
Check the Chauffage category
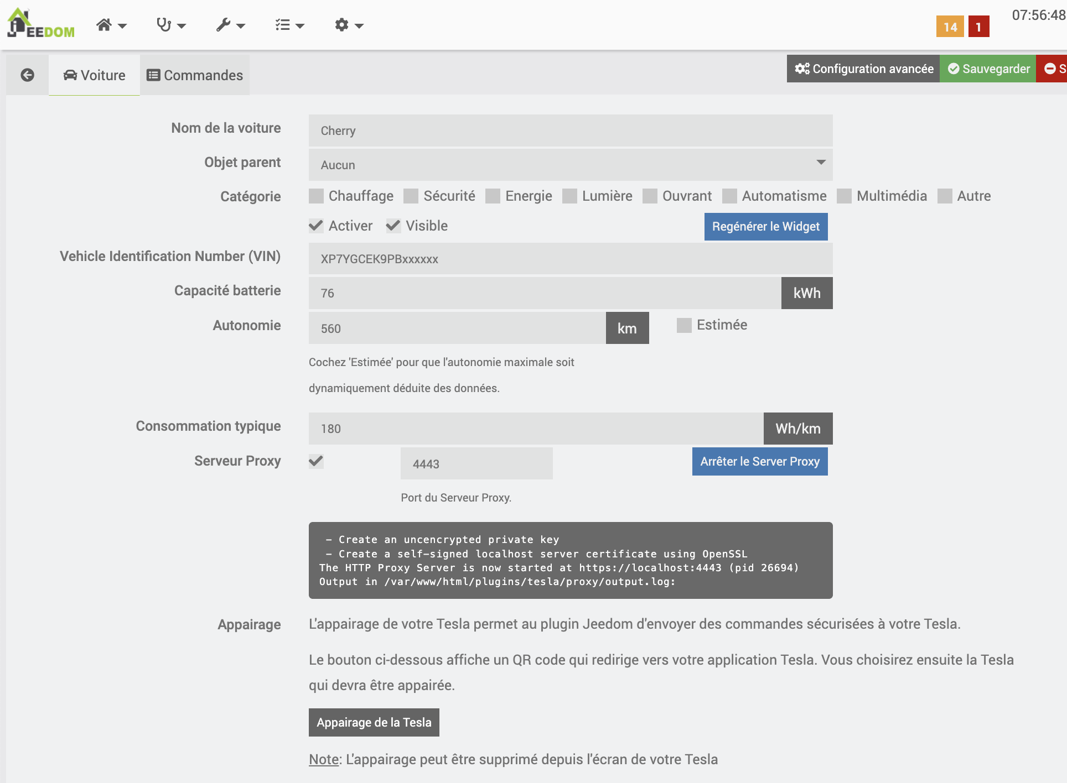tap(316, 196)
